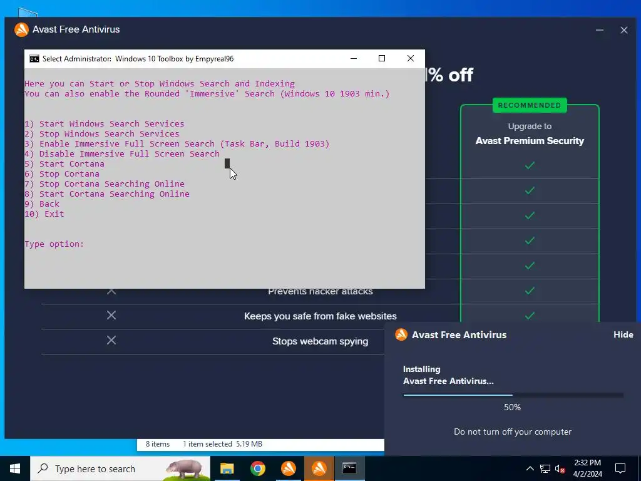Minimize the Windows 10 Toolbox console
This screenshot has height=481, width=641.
point(354,58)
